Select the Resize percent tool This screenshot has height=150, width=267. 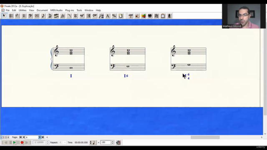point(114,16)
